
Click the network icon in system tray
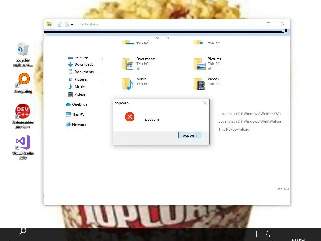pos(271,237)
